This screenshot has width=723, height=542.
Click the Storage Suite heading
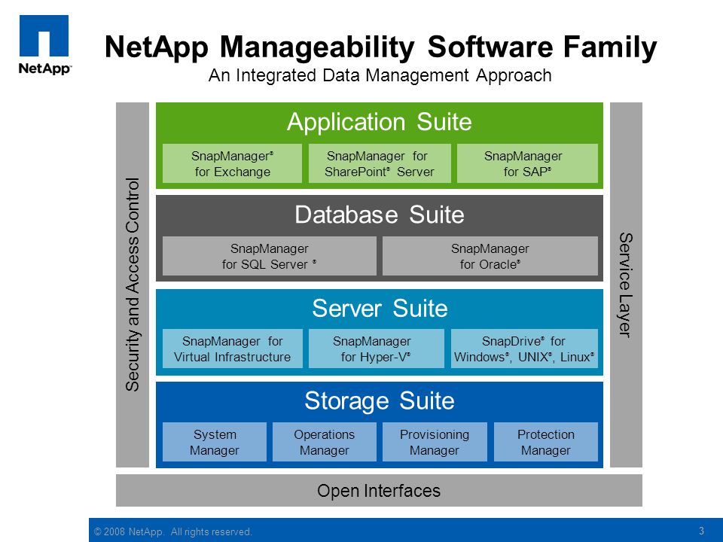pyautogui.click(x=380, y=400)
